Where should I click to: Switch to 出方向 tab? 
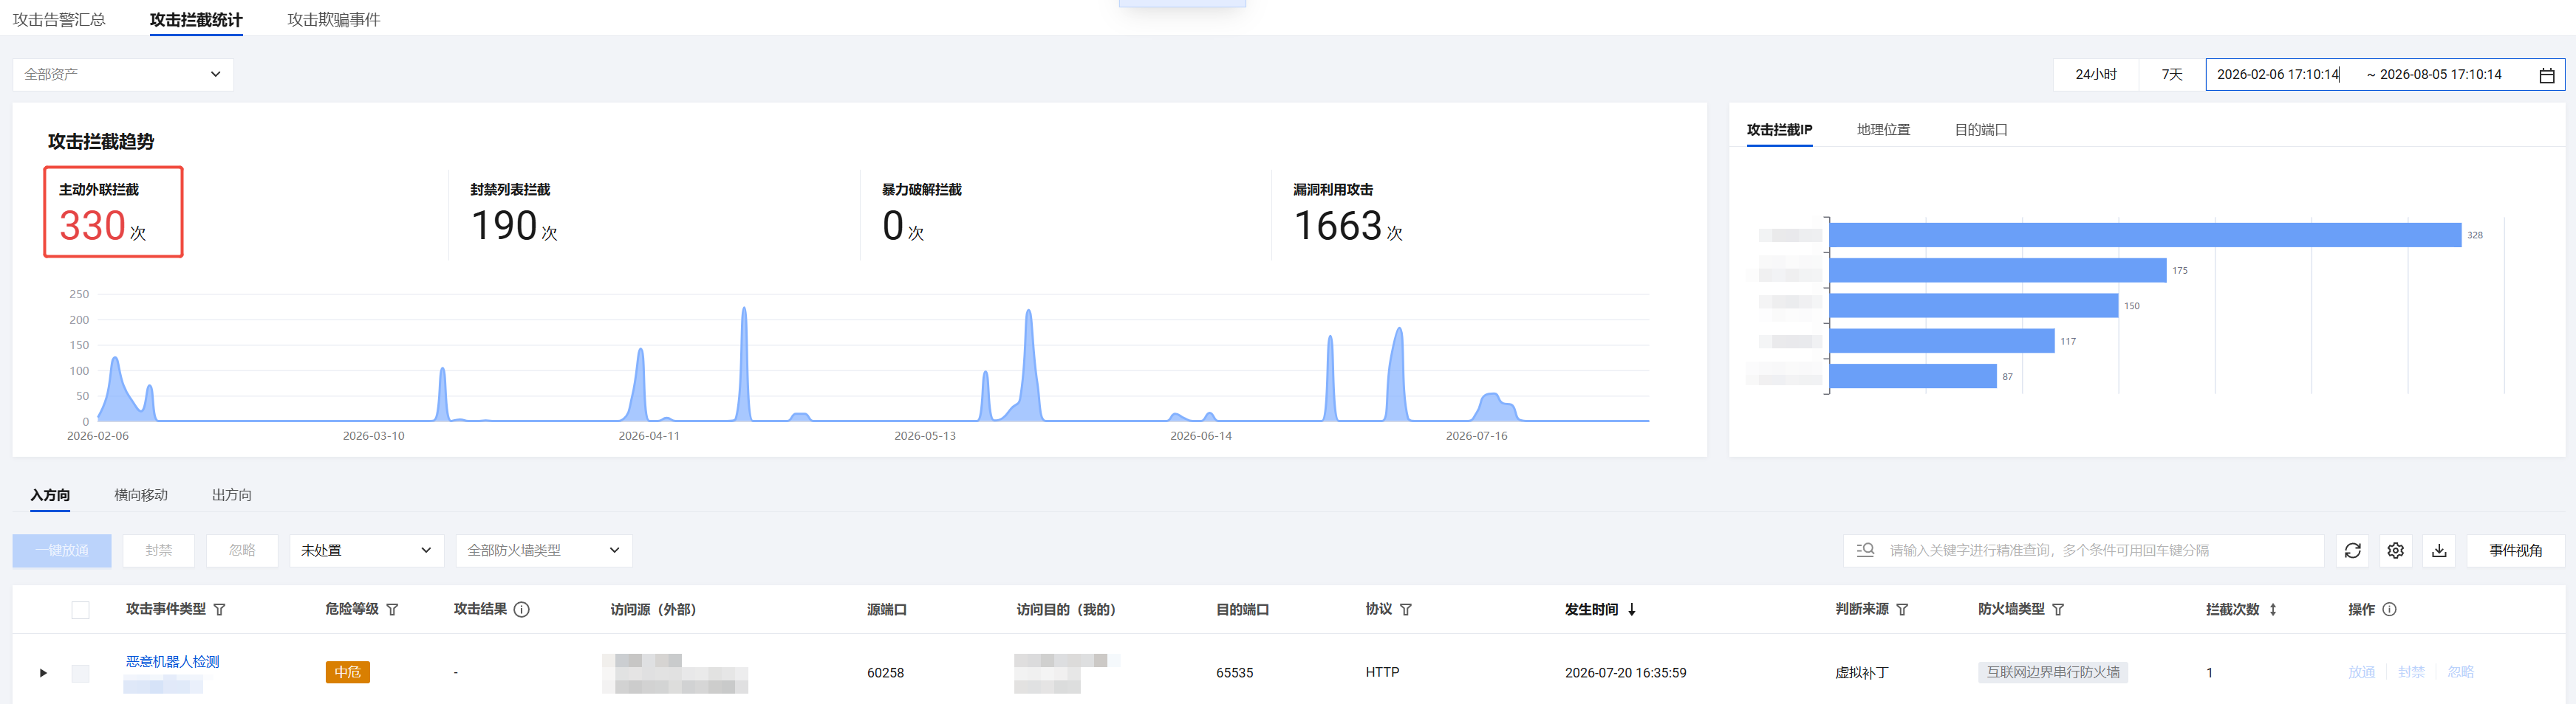pos(232,495)
